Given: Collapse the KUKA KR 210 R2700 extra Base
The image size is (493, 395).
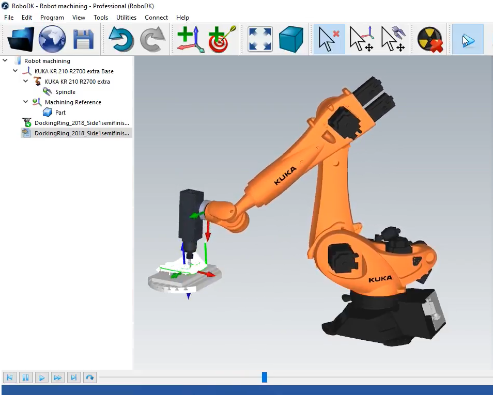Looking at the screenshot, I should coord(14,71).
